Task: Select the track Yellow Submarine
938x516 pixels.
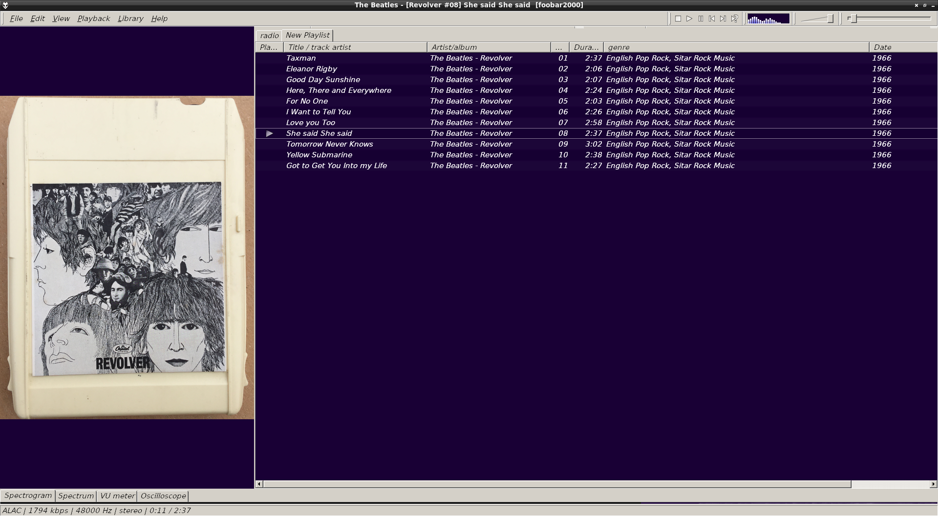Action: (596, 155)
